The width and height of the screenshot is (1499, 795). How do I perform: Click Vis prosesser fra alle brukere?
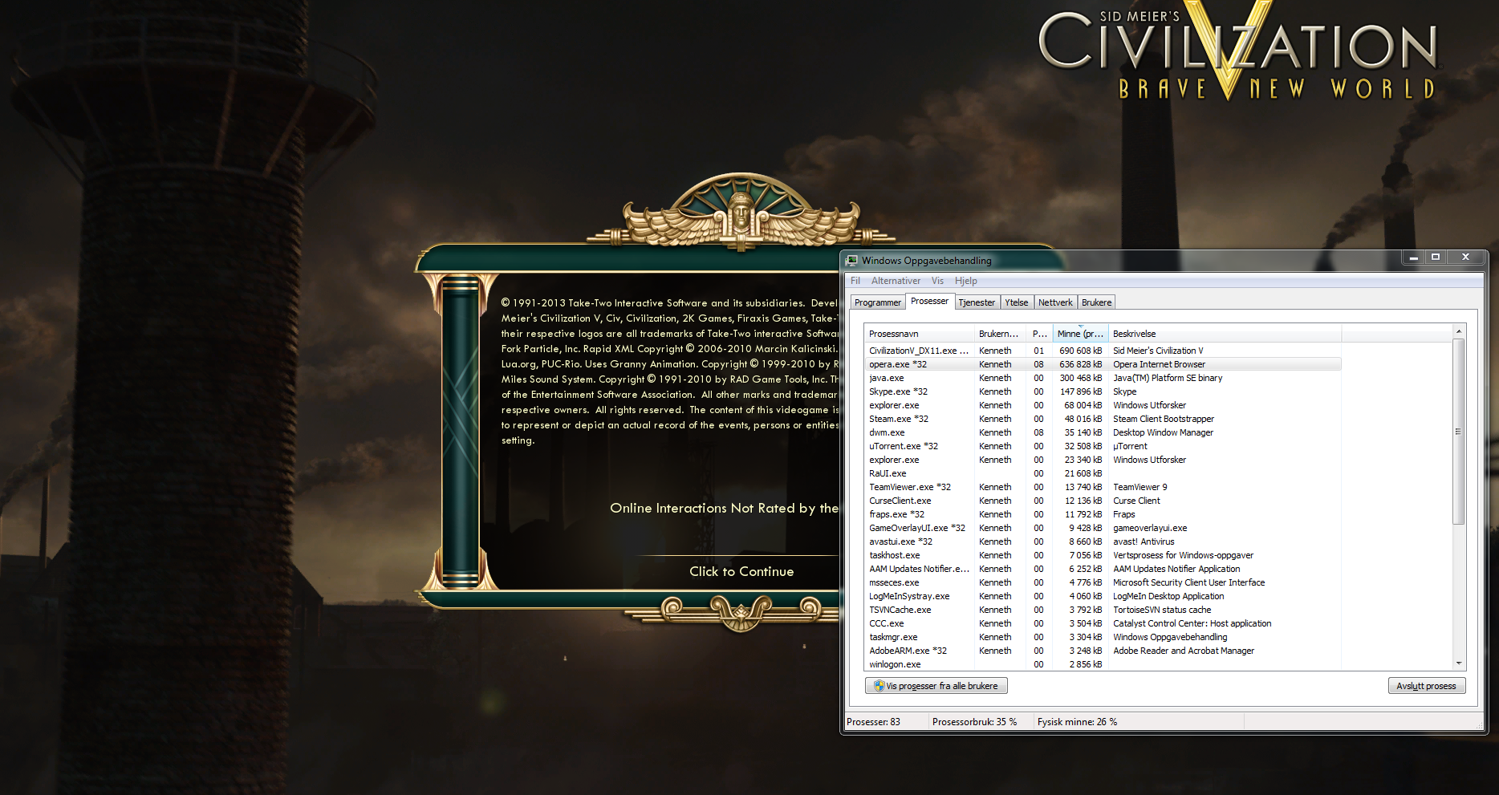936,686
